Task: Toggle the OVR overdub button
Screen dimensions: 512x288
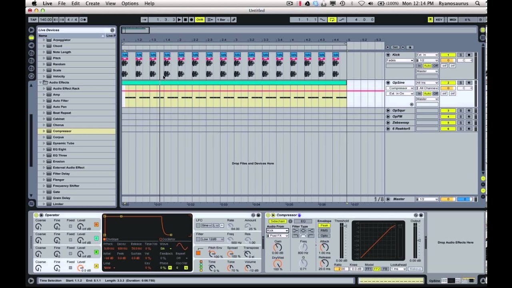Action: pos(200,20)
